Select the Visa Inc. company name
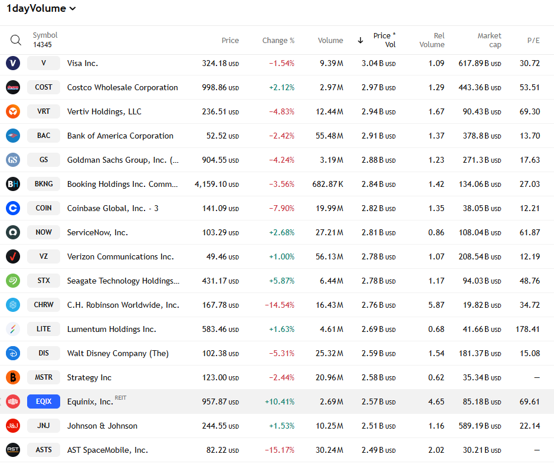Viewport: 554px width, 464px height. coord(83,64)
